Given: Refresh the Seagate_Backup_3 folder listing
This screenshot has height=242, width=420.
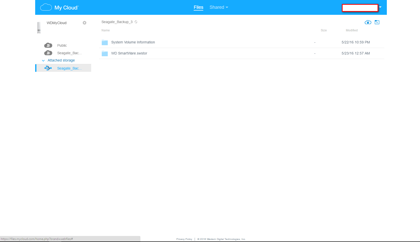Looking at the screenshot, I should 136,22.
